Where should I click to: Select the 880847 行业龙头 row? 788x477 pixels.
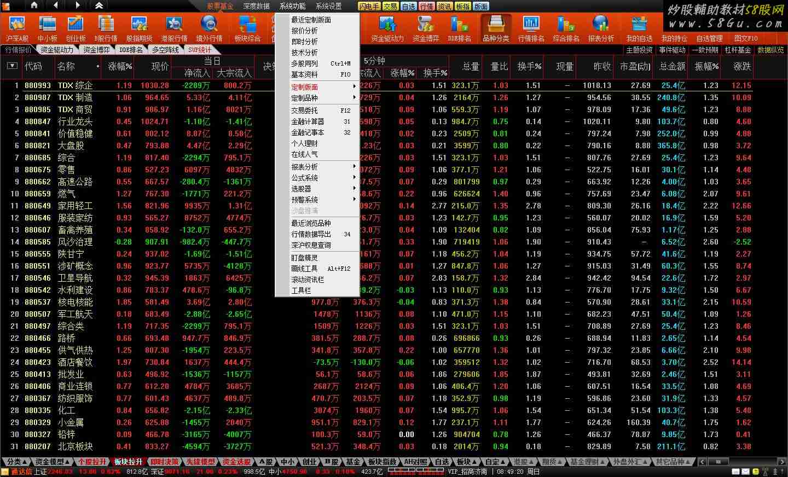click(378, 121)
